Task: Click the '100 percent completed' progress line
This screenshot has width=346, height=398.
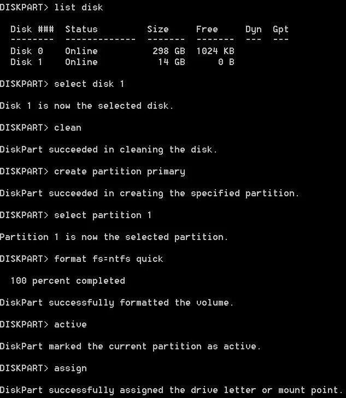Action: [68, 281]
